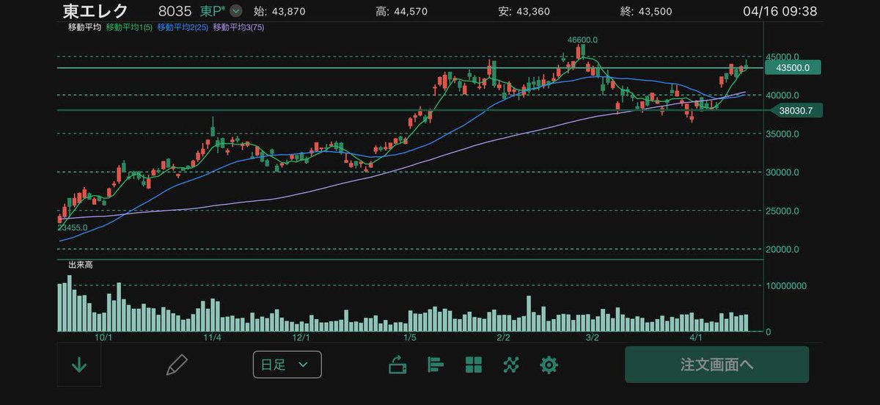Tap the 45000.0 price axis label

click(x=783, y=56)
